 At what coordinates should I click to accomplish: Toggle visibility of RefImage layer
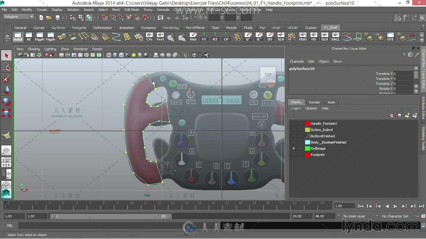coord(294,149)
